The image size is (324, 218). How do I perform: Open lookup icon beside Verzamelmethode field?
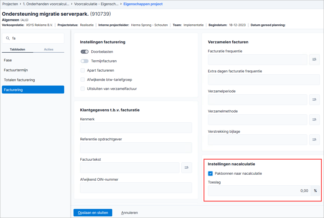pyautogui.click(x=314, y=120)
